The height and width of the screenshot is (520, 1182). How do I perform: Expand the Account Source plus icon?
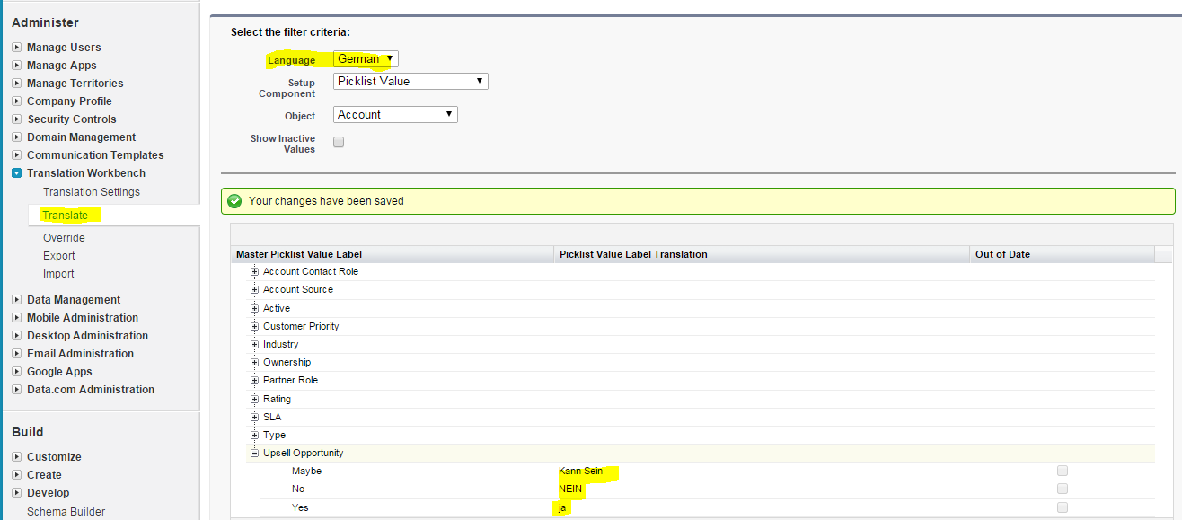tap(255, 290)
